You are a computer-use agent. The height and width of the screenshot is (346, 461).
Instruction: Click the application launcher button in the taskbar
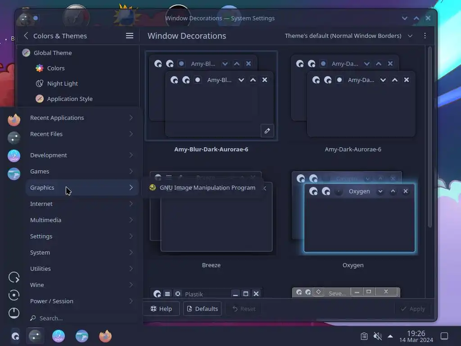pos(15,336)
